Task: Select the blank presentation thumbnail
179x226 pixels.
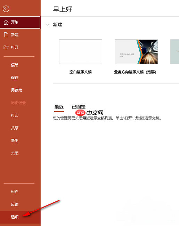Action: [81, 51]
